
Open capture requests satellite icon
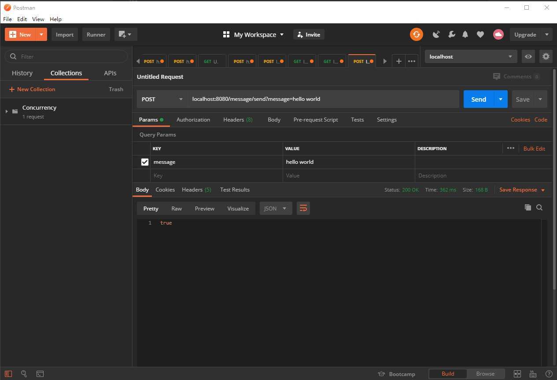(436, 34)
